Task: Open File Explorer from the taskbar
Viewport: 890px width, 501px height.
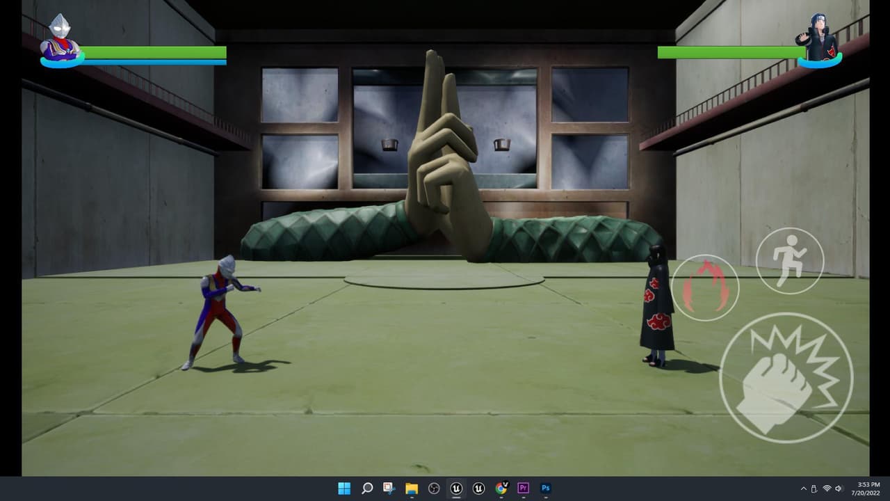Action: tap(412, 488)
